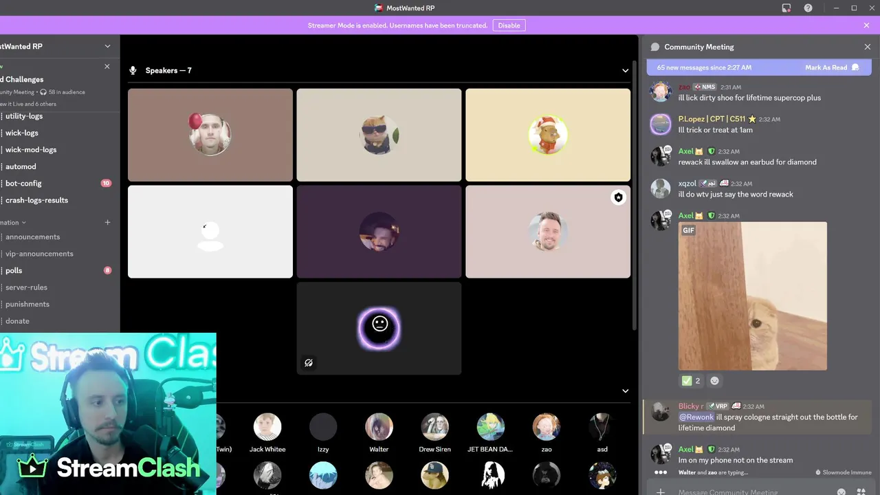Click the Axel username above earbud message
This screenshot has height=495, width=880.
[685, 151]
